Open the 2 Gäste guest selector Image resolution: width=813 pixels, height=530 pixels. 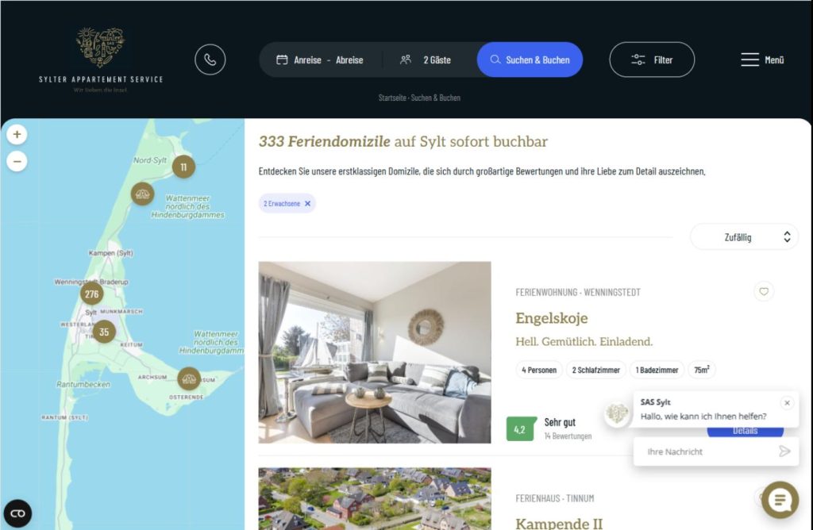click(426, 60)
